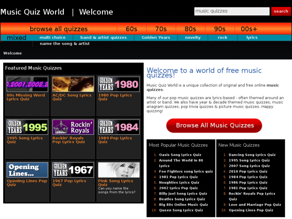Open the Golden Years 1995 thumbnail

coord(27,127)
